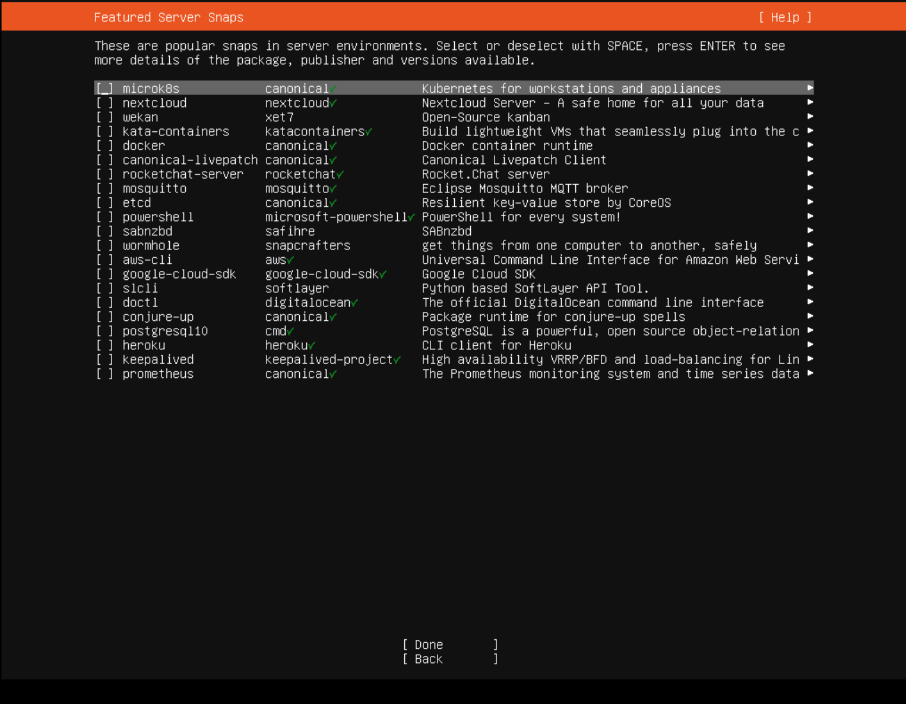906x704 pixels.
Task: Expand the prometheus row arrow
Action: [x=810, y=373]
